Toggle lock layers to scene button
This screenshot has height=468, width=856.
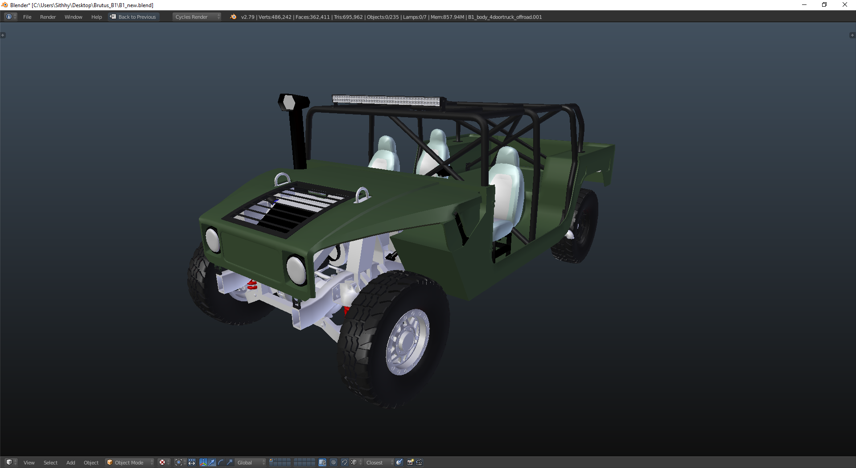(322, 462)
